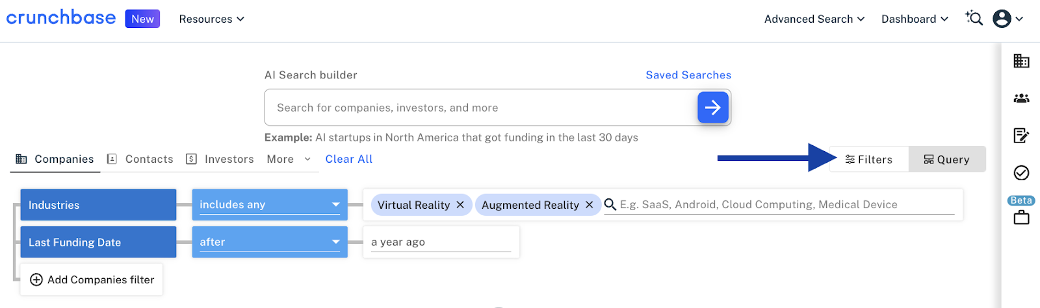Submit search with the blue arrow button

712,108
